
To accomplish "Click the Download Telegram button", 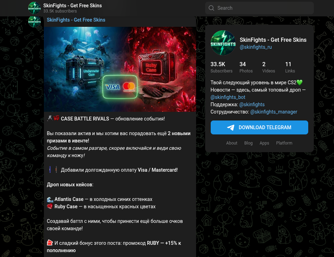I will coord(259,127).
